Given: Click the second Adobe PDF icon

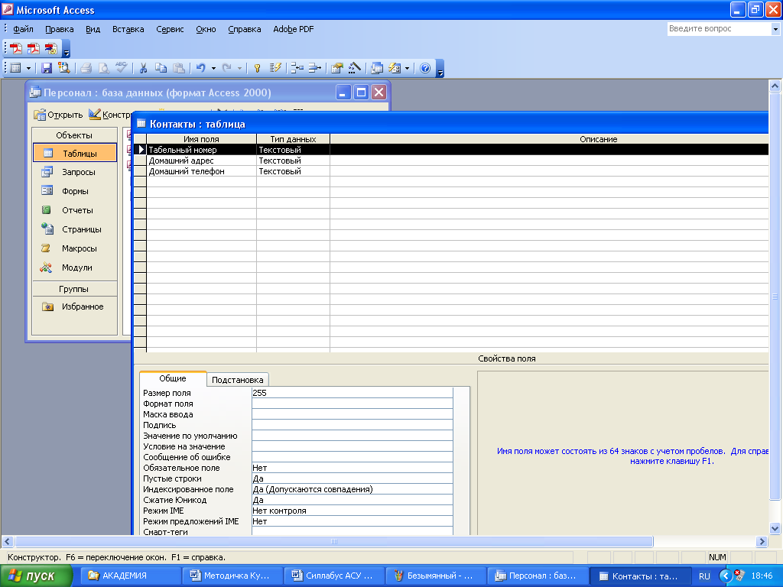Looking at the screenshot, I should pos(34,48).
